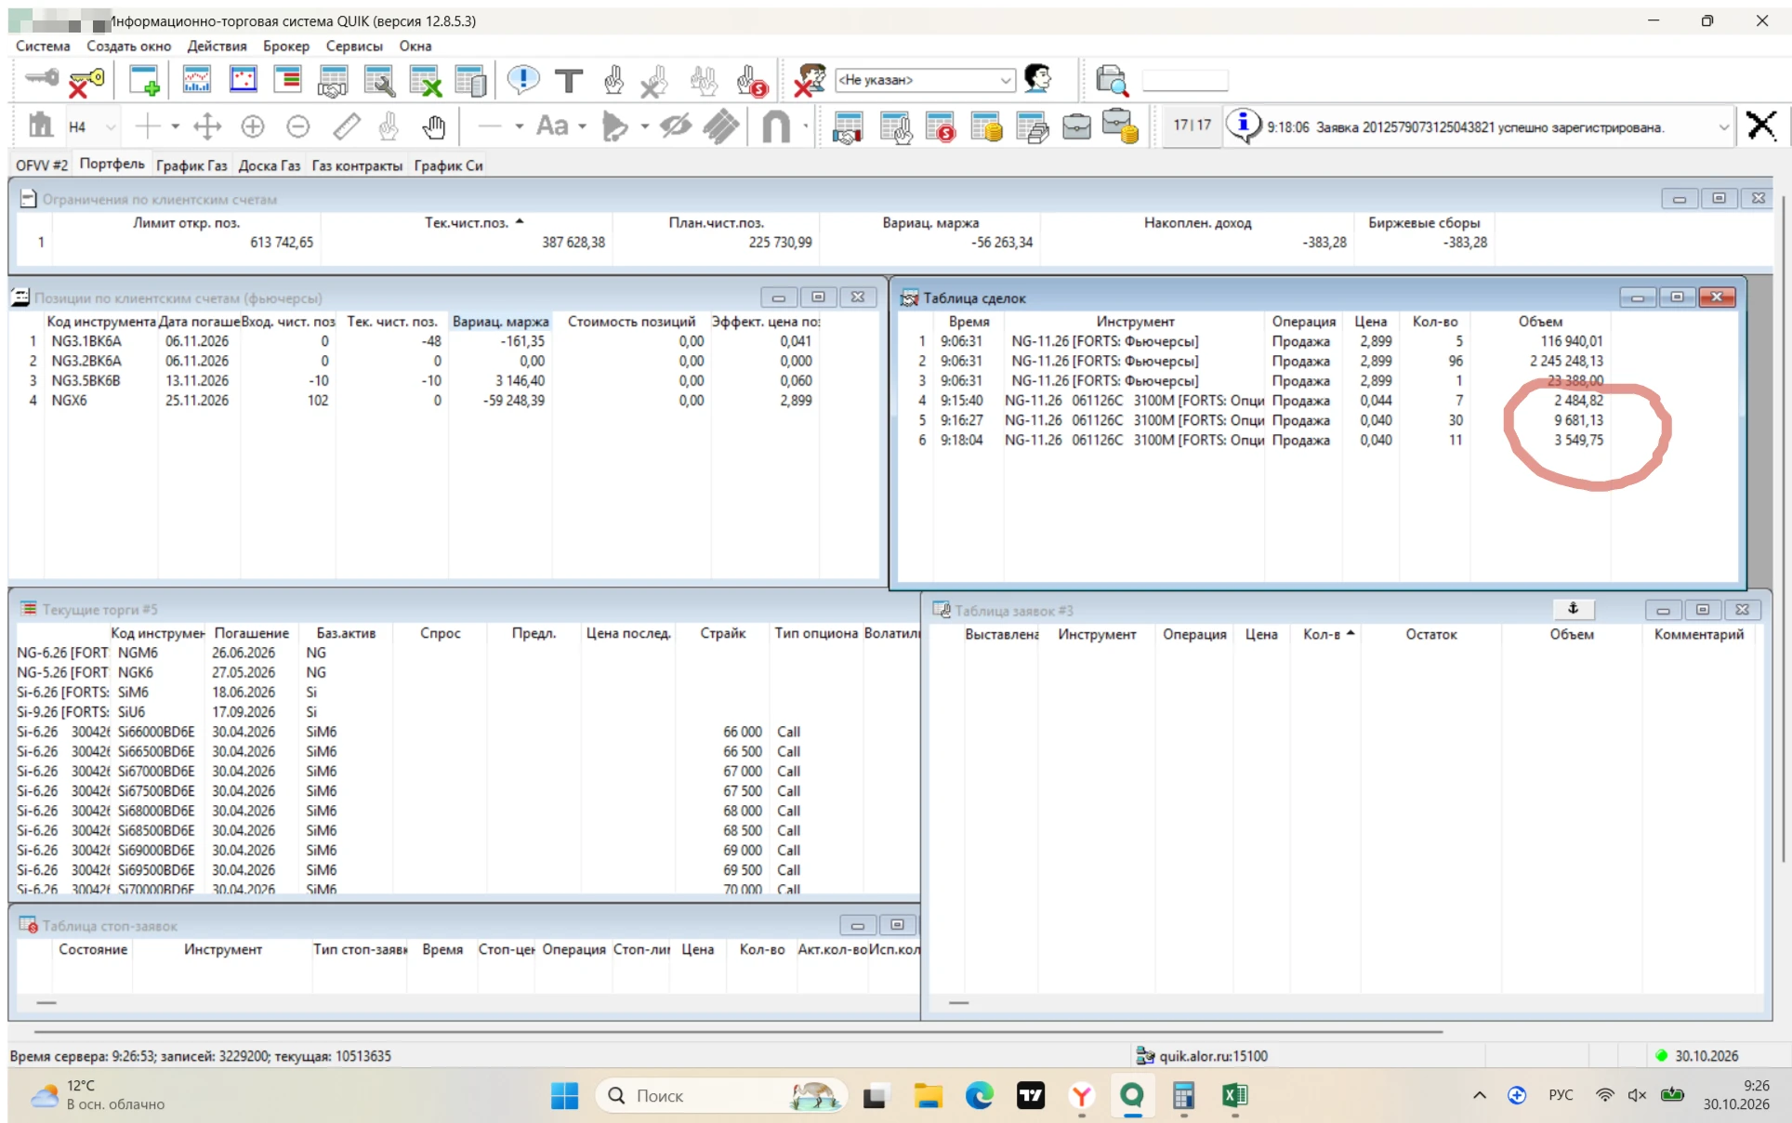Sort by Вариац. маржа column header
The height and width of the screenshot is (1123, 1792).
pos(500,322)
